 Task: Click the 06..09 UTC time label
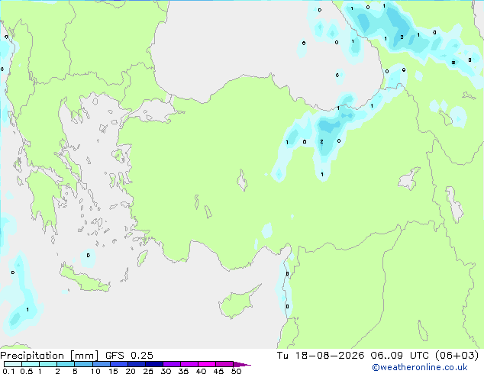tap(400, 356)
